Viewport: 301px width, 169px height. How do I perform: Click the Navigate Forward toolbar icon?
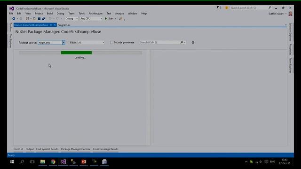(21, 19)
